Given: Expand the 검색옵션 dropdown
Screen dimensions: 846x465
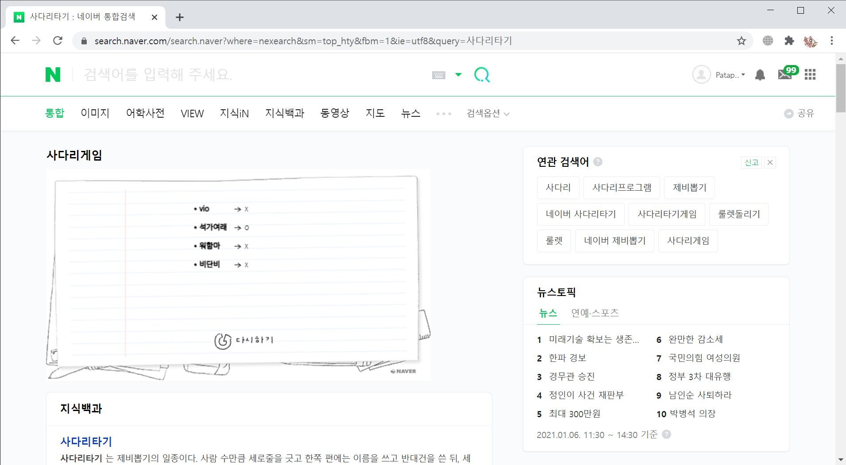Looking at the screenshot, I should [488, 114].
